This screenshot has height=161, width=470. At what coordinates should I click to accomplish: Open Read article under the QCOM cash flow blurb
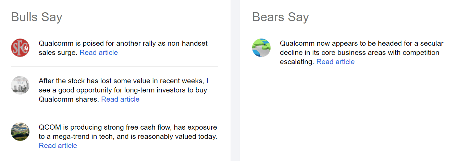[x=58, y=146]
